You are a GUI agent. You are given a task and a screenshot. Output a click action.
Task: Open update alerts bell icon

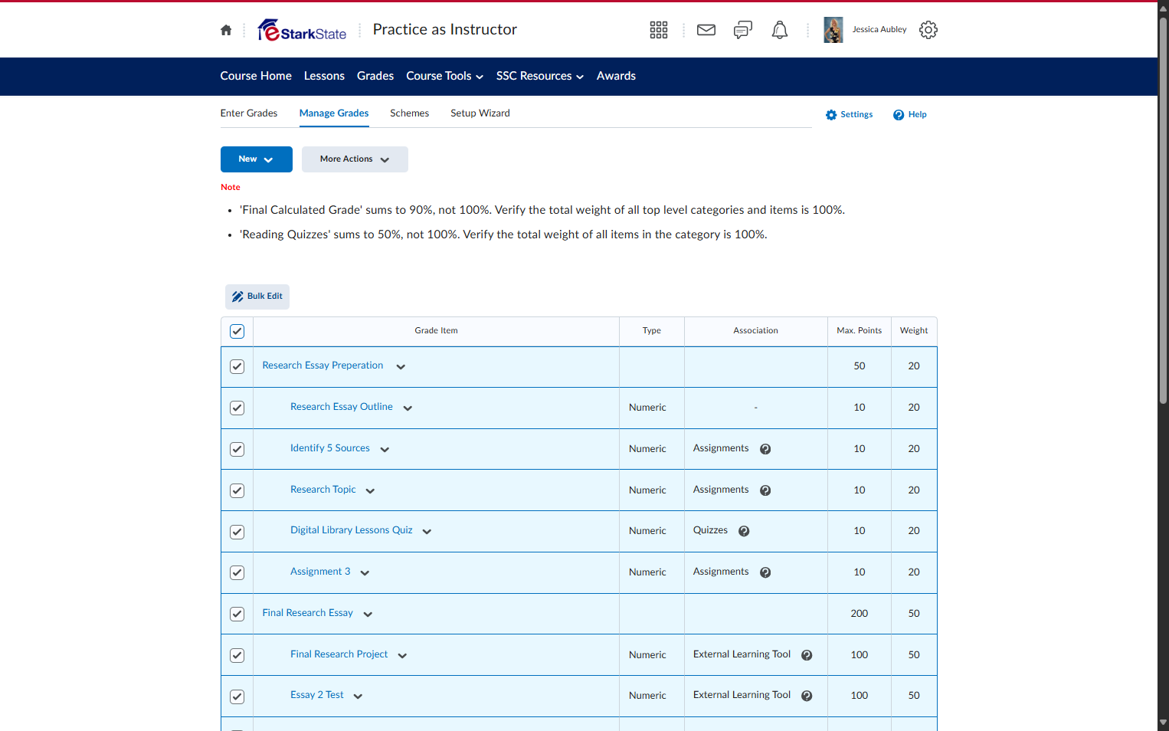click(780, 30)
